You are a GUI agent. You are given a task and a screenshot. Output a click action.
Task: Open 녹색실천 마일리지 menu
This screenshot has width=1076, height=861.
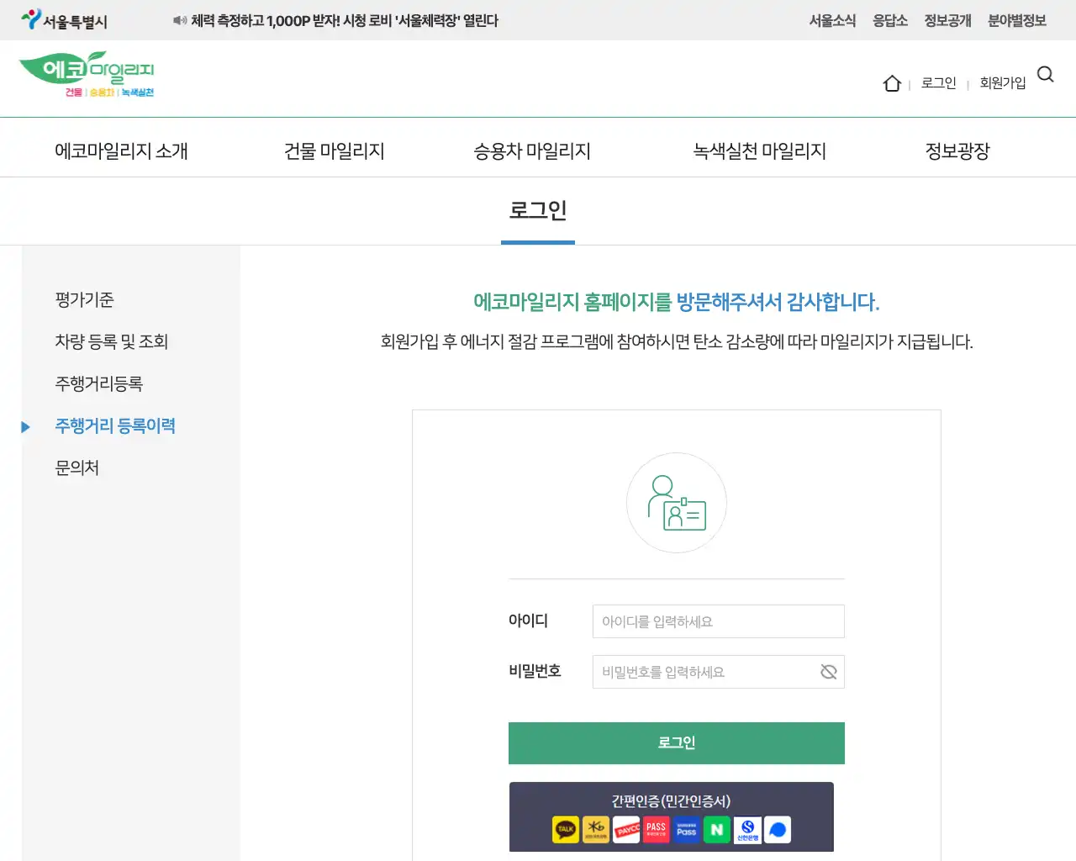click(759, 151)
